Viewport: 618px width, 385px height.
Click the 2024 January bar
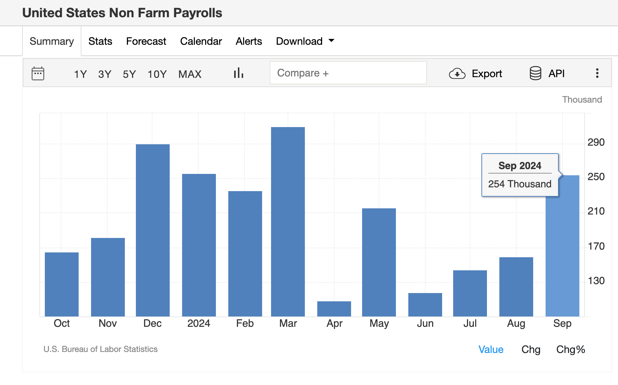pos(199,245)
